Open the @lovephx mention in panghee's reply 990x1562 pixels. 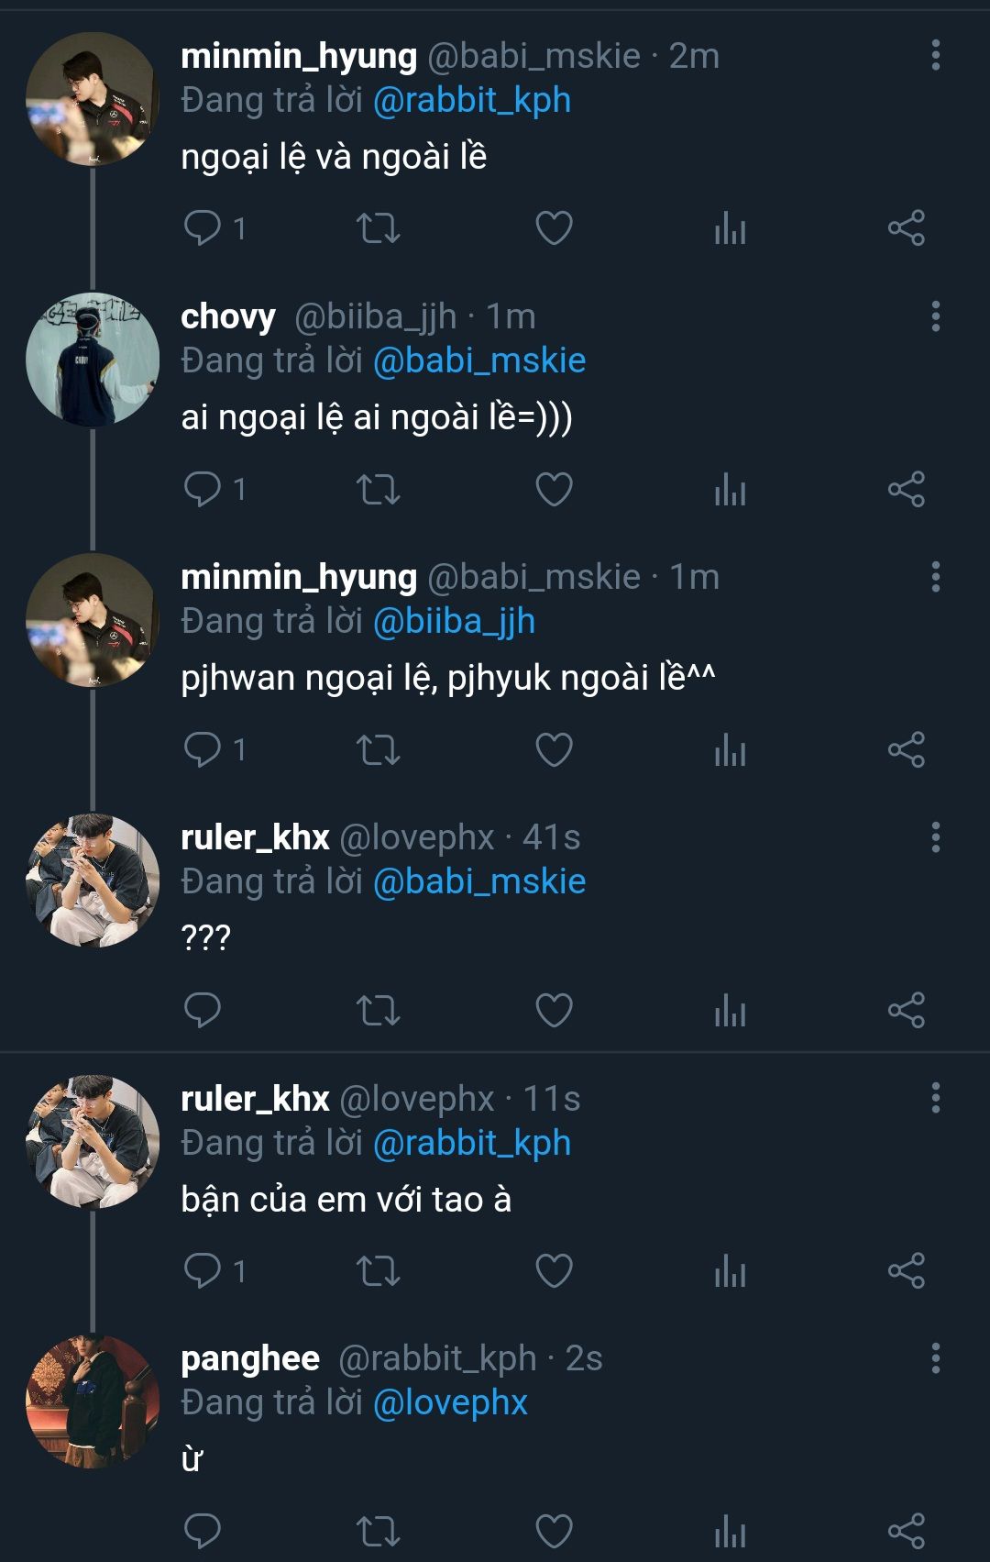450,1403
